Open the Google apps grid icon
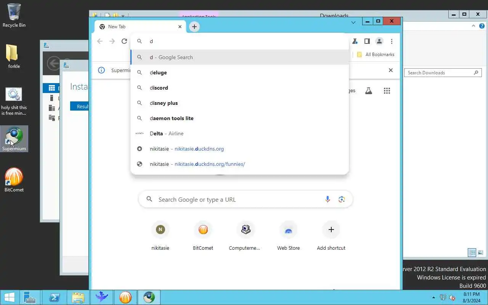This screenshot has width=488, height=305. click(x=387, y=91)
